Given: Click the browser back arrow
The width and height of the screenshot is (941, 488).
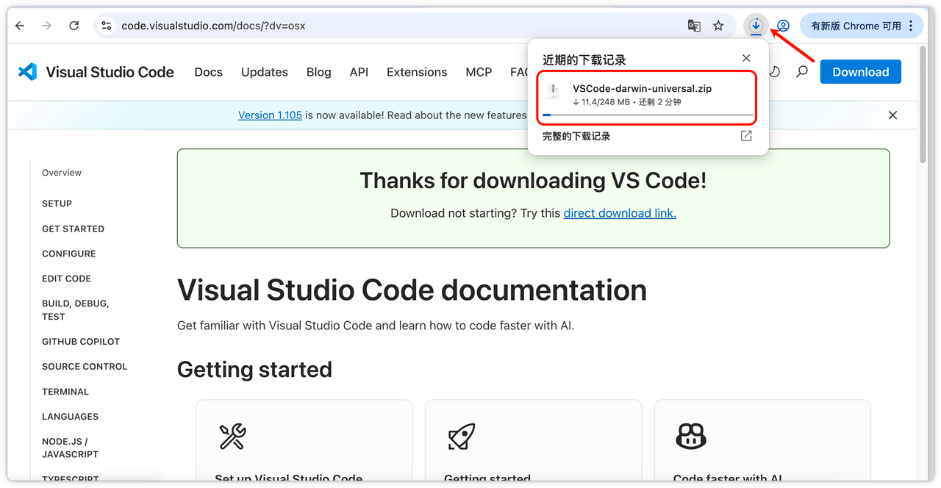Looking at the screenshot, I should pyautogui.click(x=20, y=26).
